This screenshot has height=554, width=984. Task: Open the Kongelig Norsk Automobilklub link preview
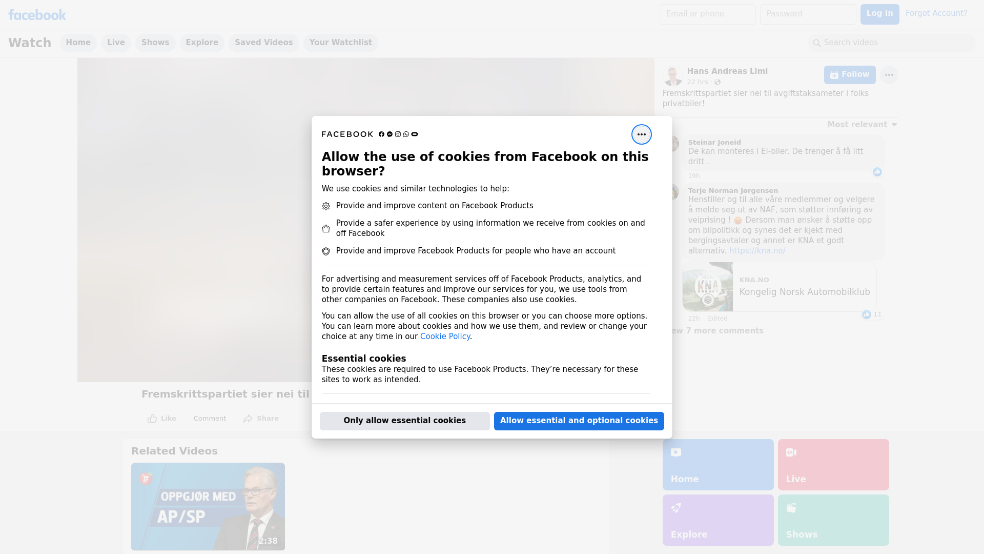pyautogui.click(x=779, y=287)
